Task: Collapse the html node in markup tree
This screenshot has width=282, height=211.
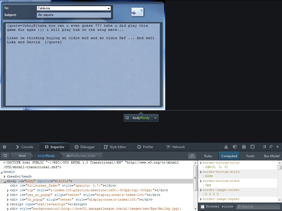Action: pos(2,172)
